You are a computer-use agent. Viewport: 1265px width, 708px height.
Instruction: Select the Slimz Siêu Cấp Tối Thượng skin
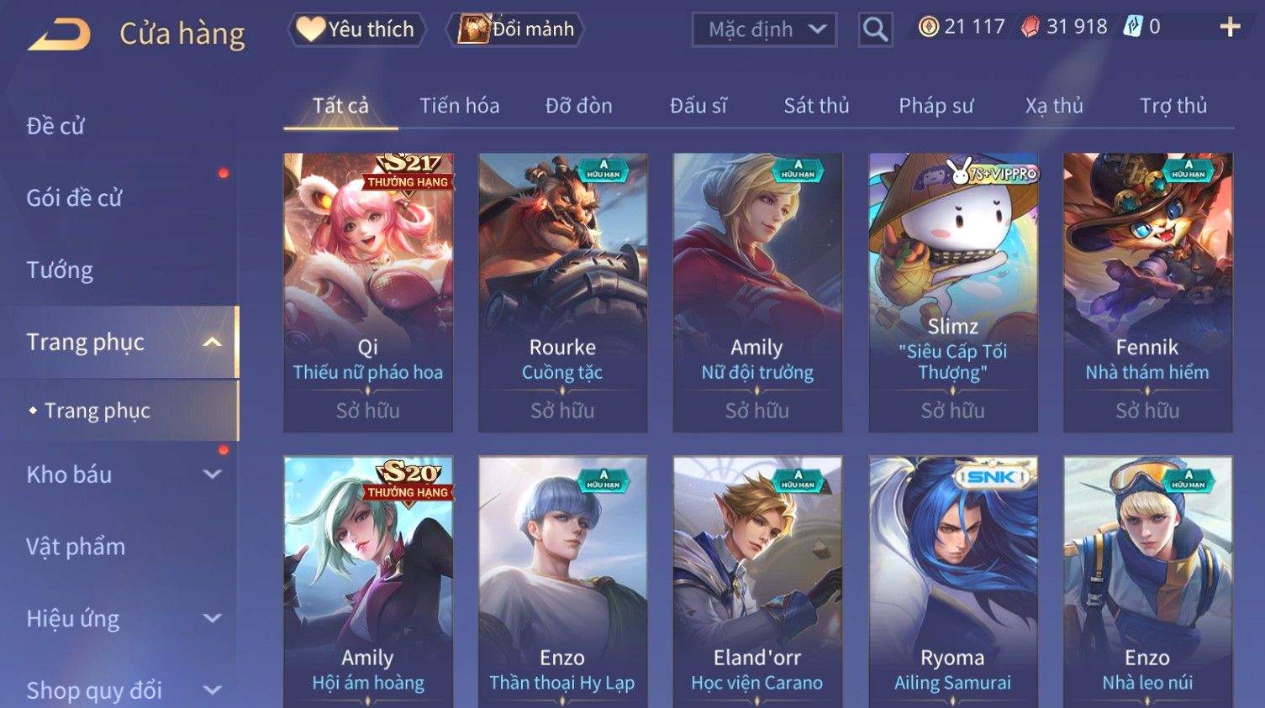(x=952, y=292)
